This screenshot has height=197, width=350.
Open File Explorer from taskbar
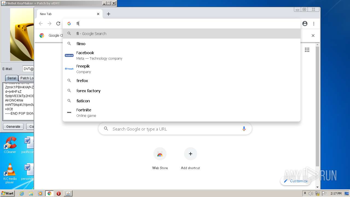[31, 193]
